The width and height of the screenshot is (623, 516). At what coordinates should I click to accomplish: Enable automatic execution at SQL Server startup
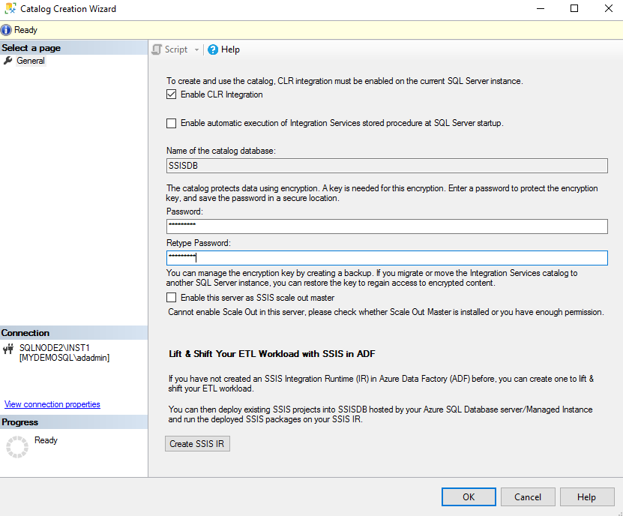pos(172,123)
